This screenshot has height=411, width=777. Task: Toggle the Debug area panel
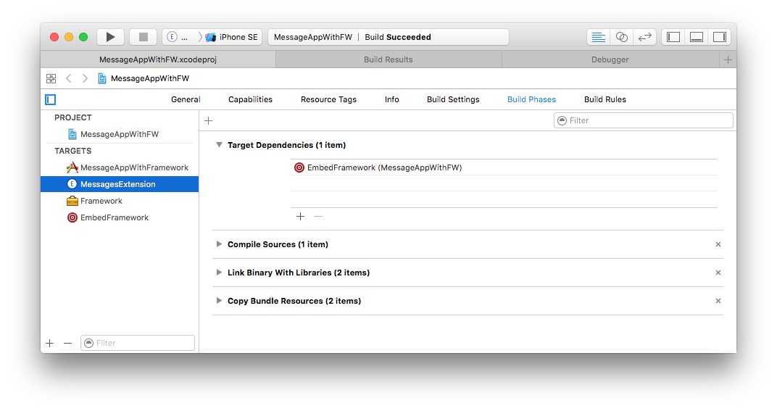click(697, 37)
